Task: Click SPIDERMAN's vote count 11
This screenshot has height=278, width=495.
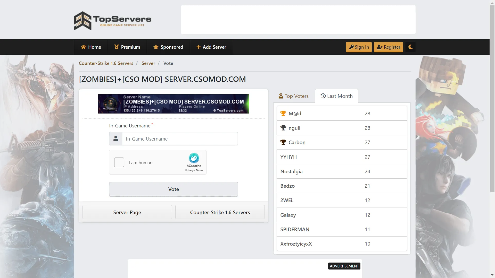Action: pos(367,229)
